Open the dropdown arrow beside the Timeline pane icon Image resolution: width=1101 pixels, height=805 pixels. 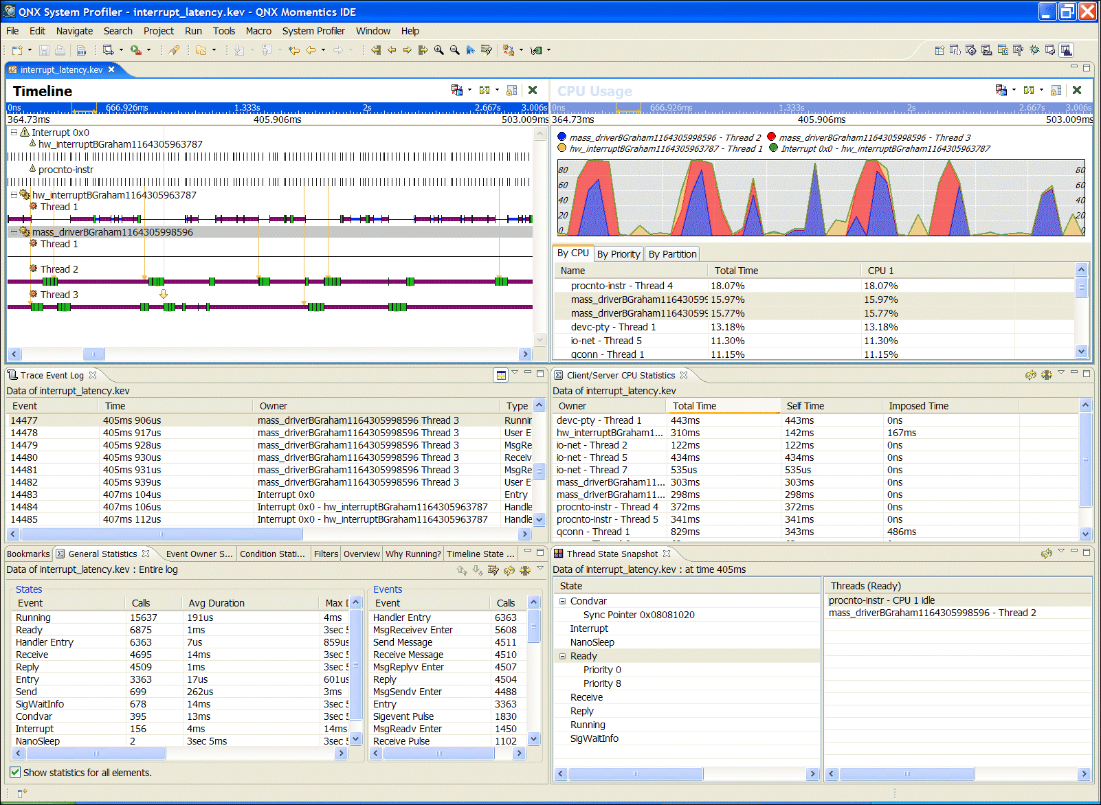click(x=469, y=90)
